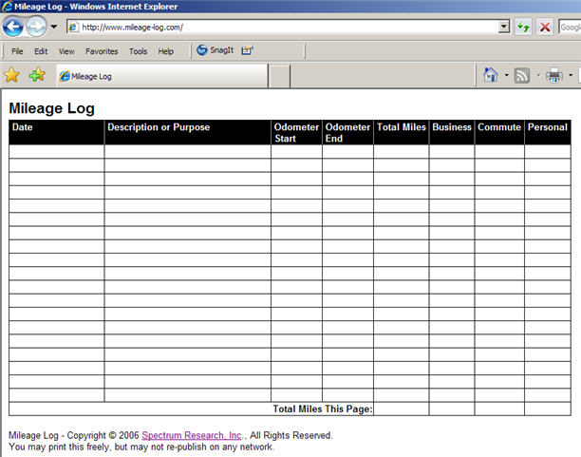Click the Business column header
581x457 pixels.
[452, 132]
